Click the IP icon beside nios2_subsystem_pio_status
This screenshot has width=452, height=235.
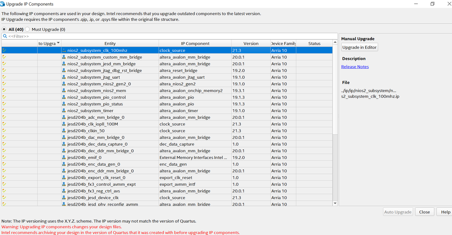point(64,104)
